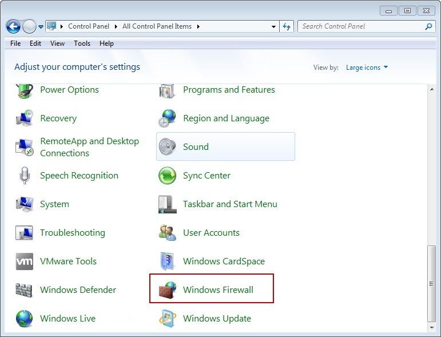
Task: Click the Forward navigation arrow
Action: tap(29, 27)
